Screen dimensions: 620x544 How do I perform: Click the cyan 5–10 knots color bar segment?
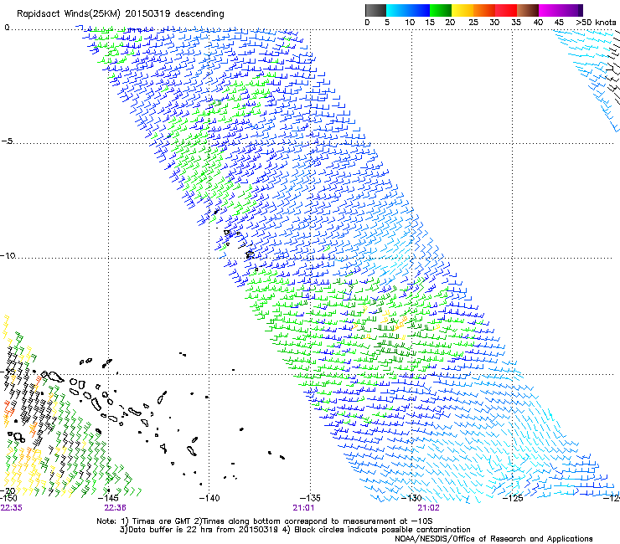[x=397, y=10]
